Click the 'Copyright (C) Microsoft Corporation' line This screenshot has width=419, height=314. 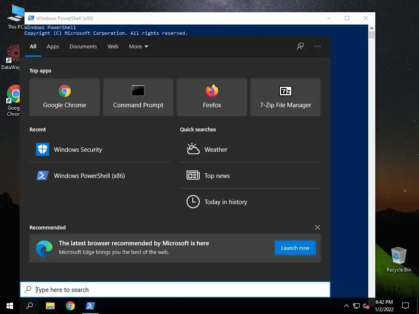[x=106, y=33]
